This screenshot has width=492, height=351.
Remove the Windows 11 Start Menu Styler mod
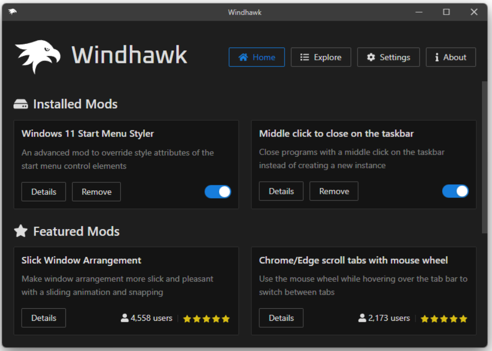pyautogui.click(x=96, y=192)
